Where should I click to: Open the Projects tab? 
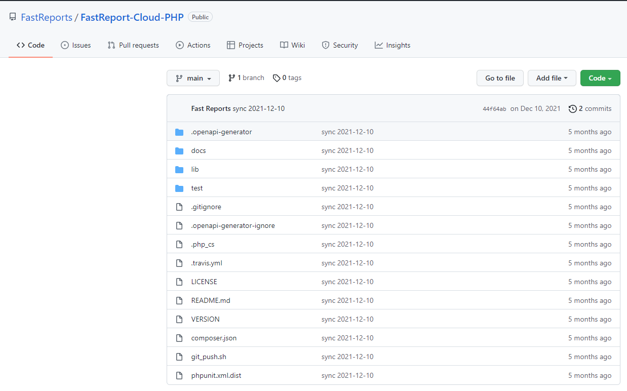tap(245, 45)
